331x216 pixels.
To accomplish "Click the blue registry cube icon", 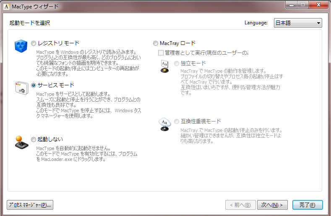I will pyautogui.click(x=21, y=45).
